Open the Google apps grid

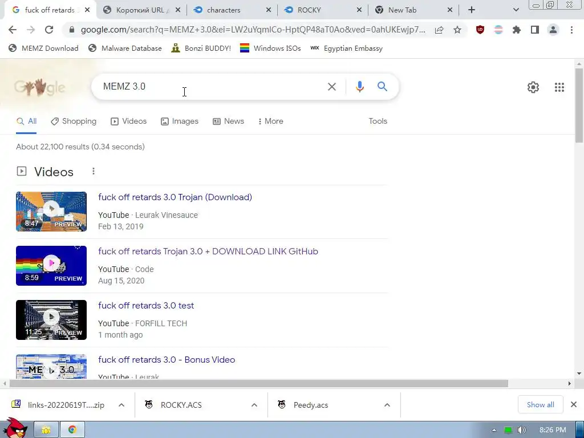(559, 87)
